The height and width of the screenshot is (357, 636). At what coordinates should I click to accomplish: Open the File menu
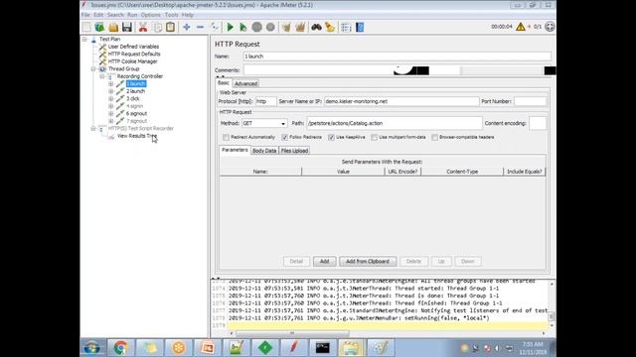pos(85,15)
